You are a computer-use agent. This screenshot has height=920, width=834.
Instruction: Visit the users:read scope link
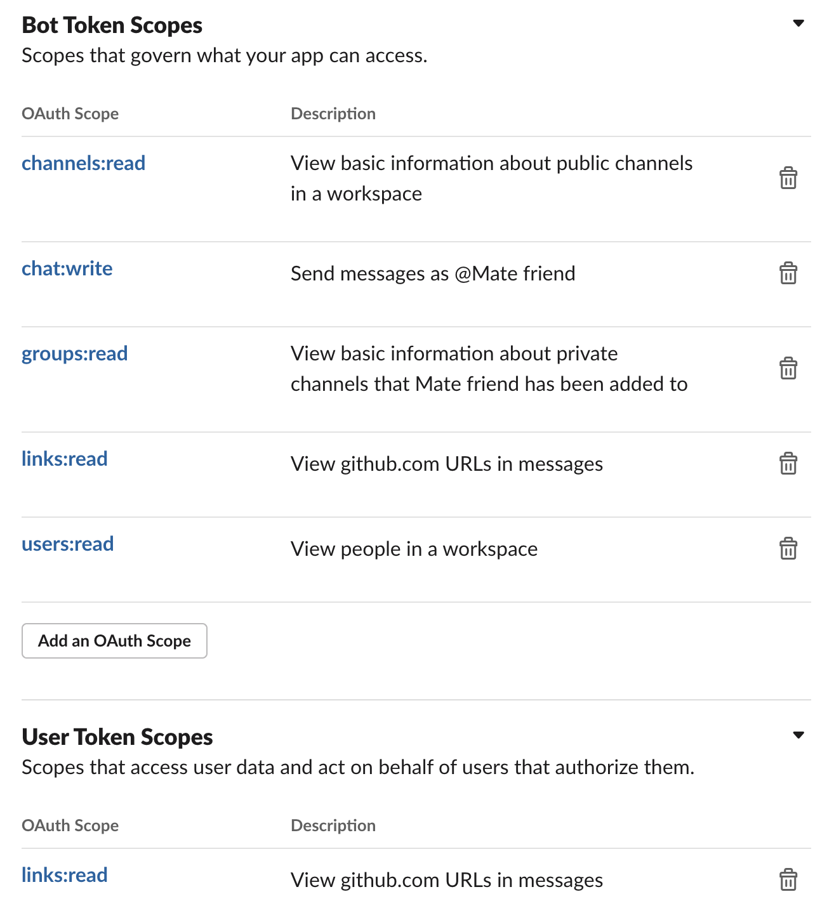[x=67, y=544]
